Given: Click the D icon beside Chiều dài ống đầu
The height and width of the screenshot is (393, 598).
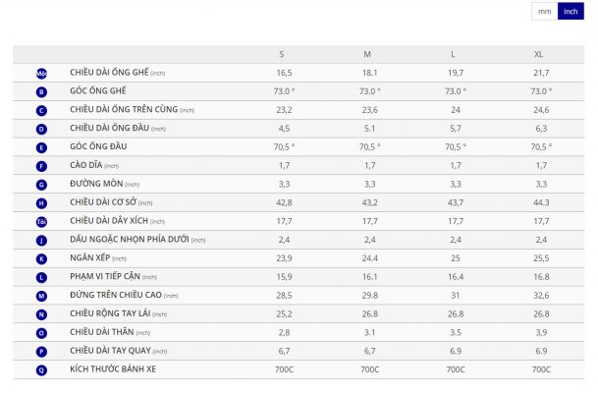Looking at the screenshot, I should tap(41, 129).
